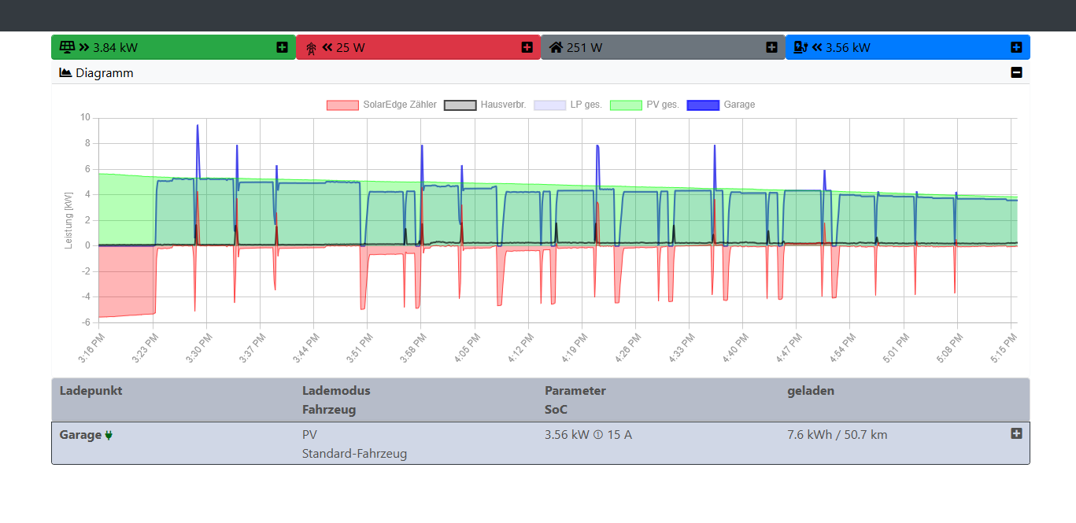Click the Ladepunkt column header

click(x=91, y=391)
